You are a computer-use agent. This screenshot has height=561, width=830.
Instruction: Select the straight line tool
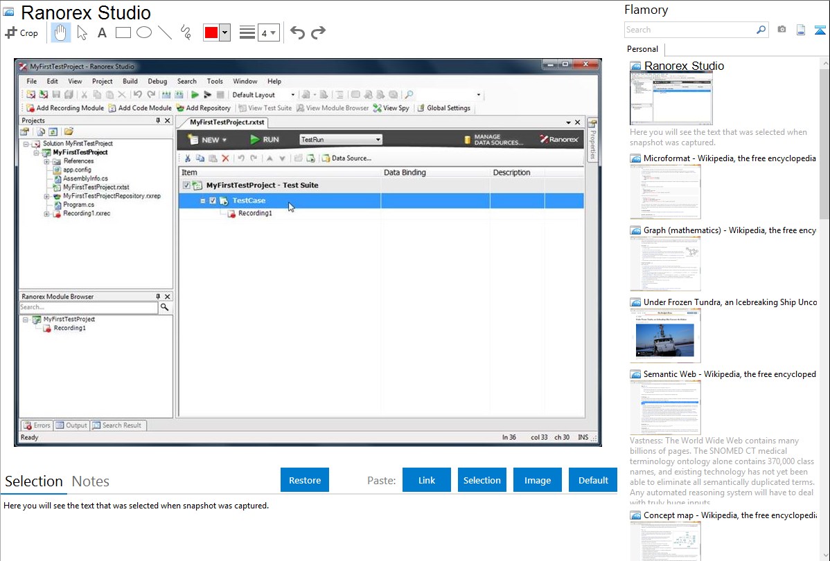tap(165, 33)
